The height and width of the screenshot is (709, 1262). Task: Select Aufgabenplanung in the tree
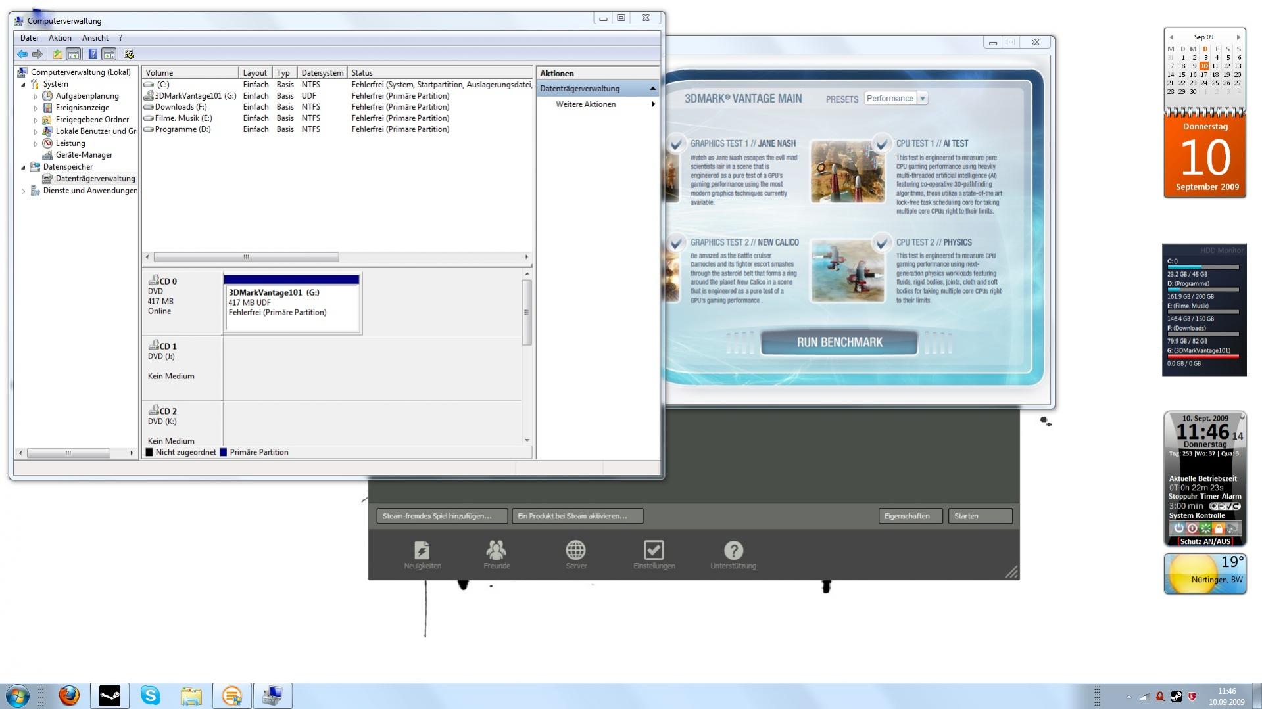tap(87, 96)
